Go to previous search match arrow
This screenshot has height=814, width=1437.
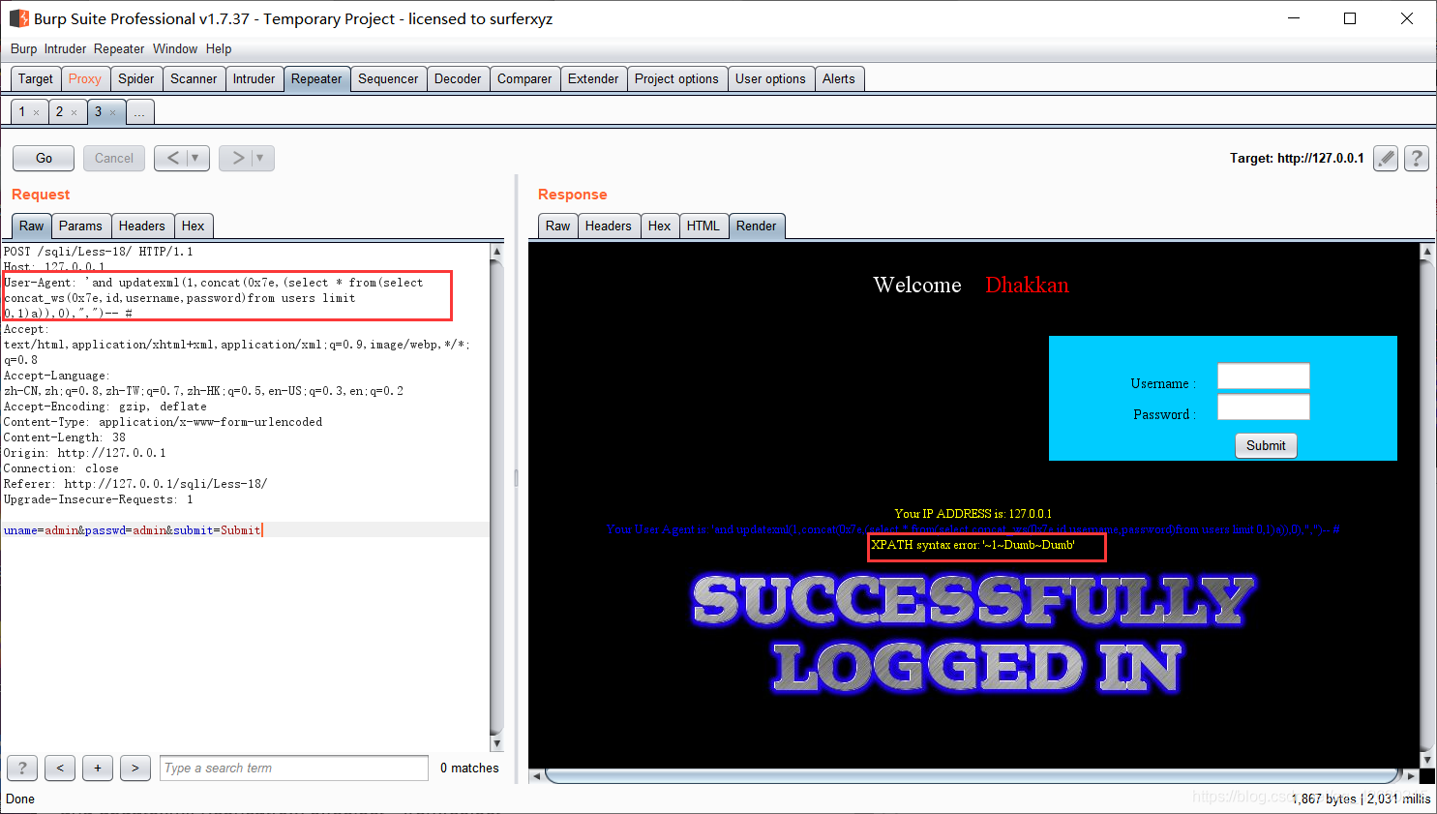point(60,768)
